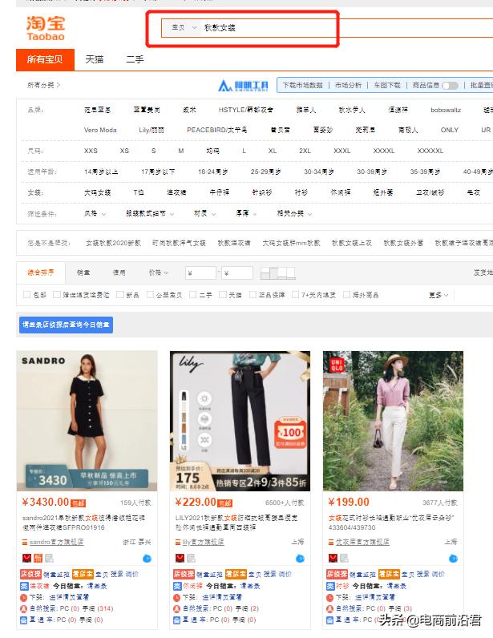Screen dimensions: 493x638
Task: Open the 价格 sort dropdown
Action: (x=159, y=273)
